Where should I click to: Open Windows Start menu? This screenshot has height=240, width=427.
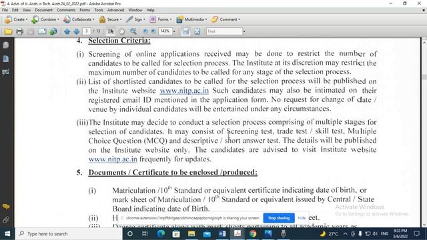(x=7, y=234)
